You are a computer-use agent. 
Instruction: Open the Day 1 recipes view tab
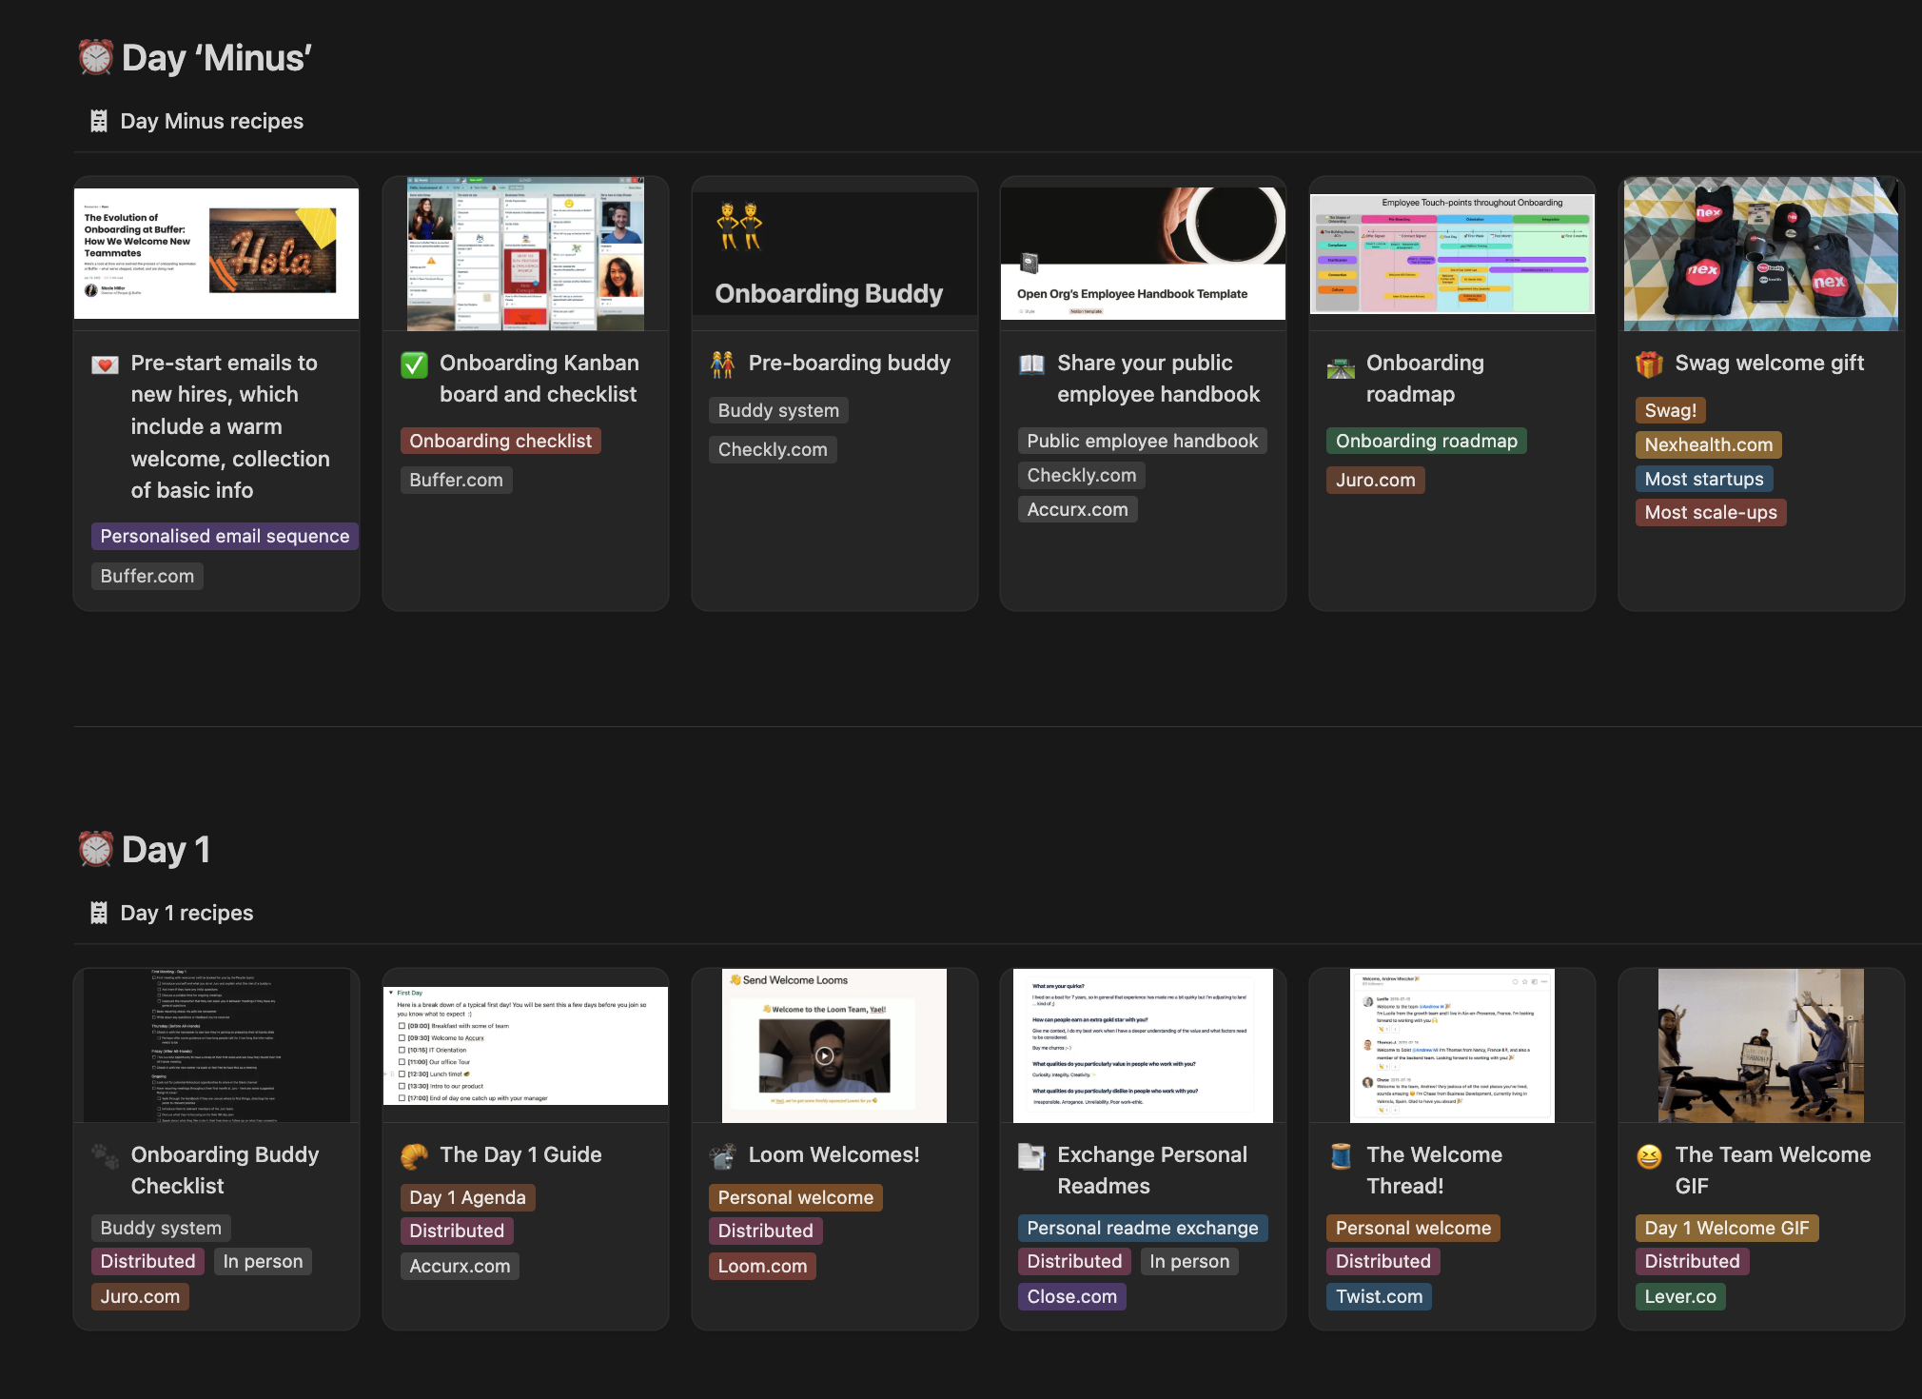(x=186, y=913)
